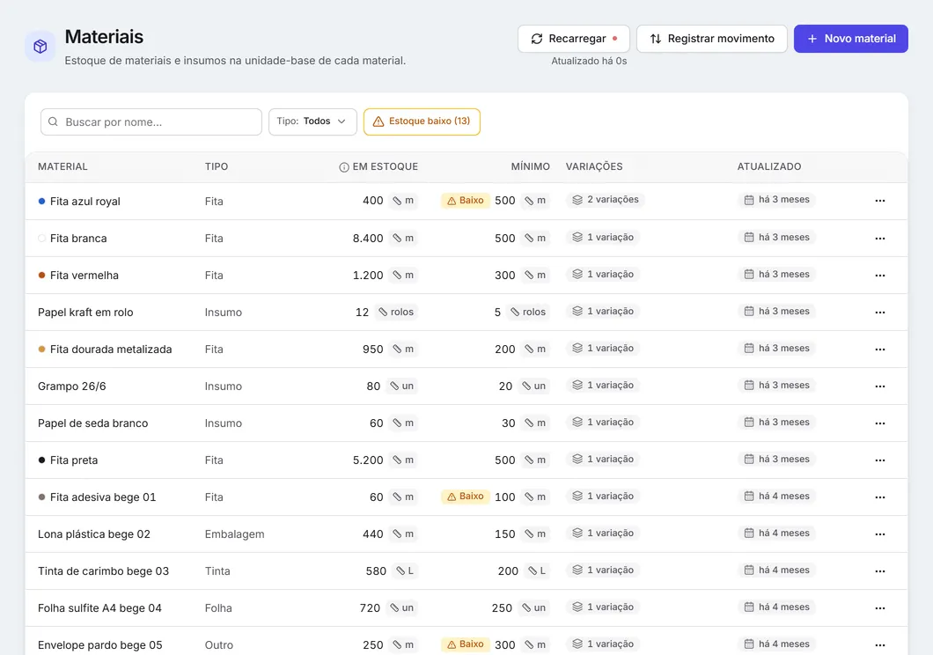Open the actions menu for Lona plástica bege 02
The image size is (933, 655).
pyautogui.click(x=880, y=534)
